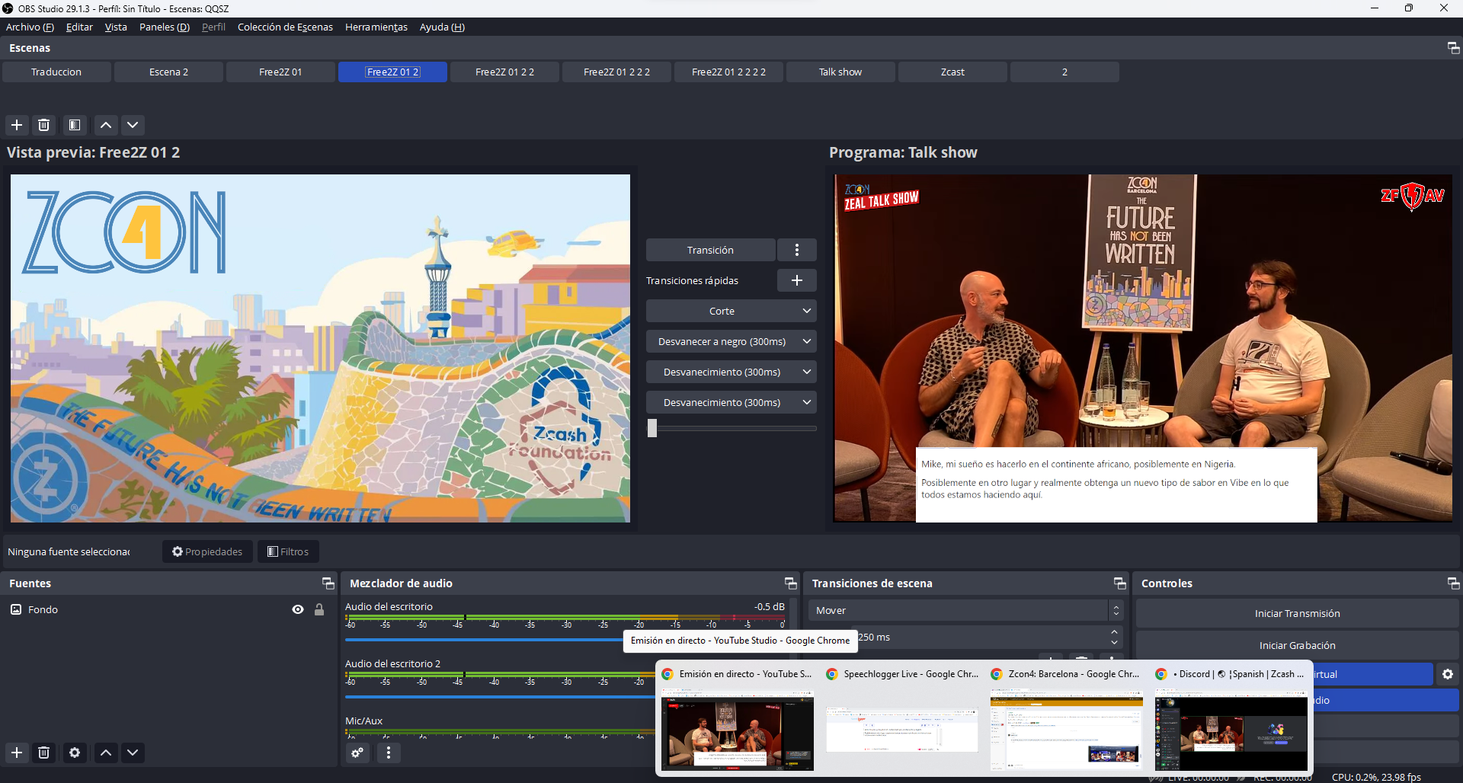Select the Escena 2 scene

pyautogui.click(x=168, y=72)
